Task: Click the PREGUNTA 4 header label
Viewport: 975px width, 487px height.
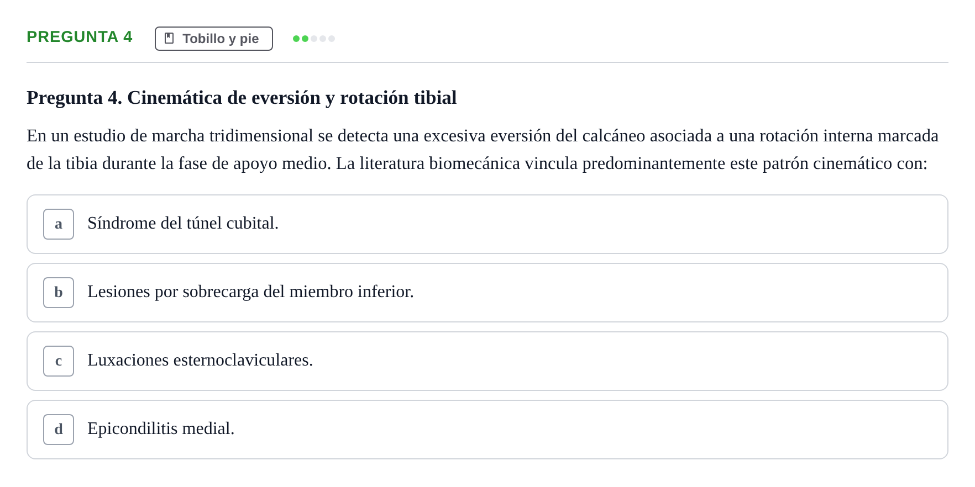Action: click(80, 37)
